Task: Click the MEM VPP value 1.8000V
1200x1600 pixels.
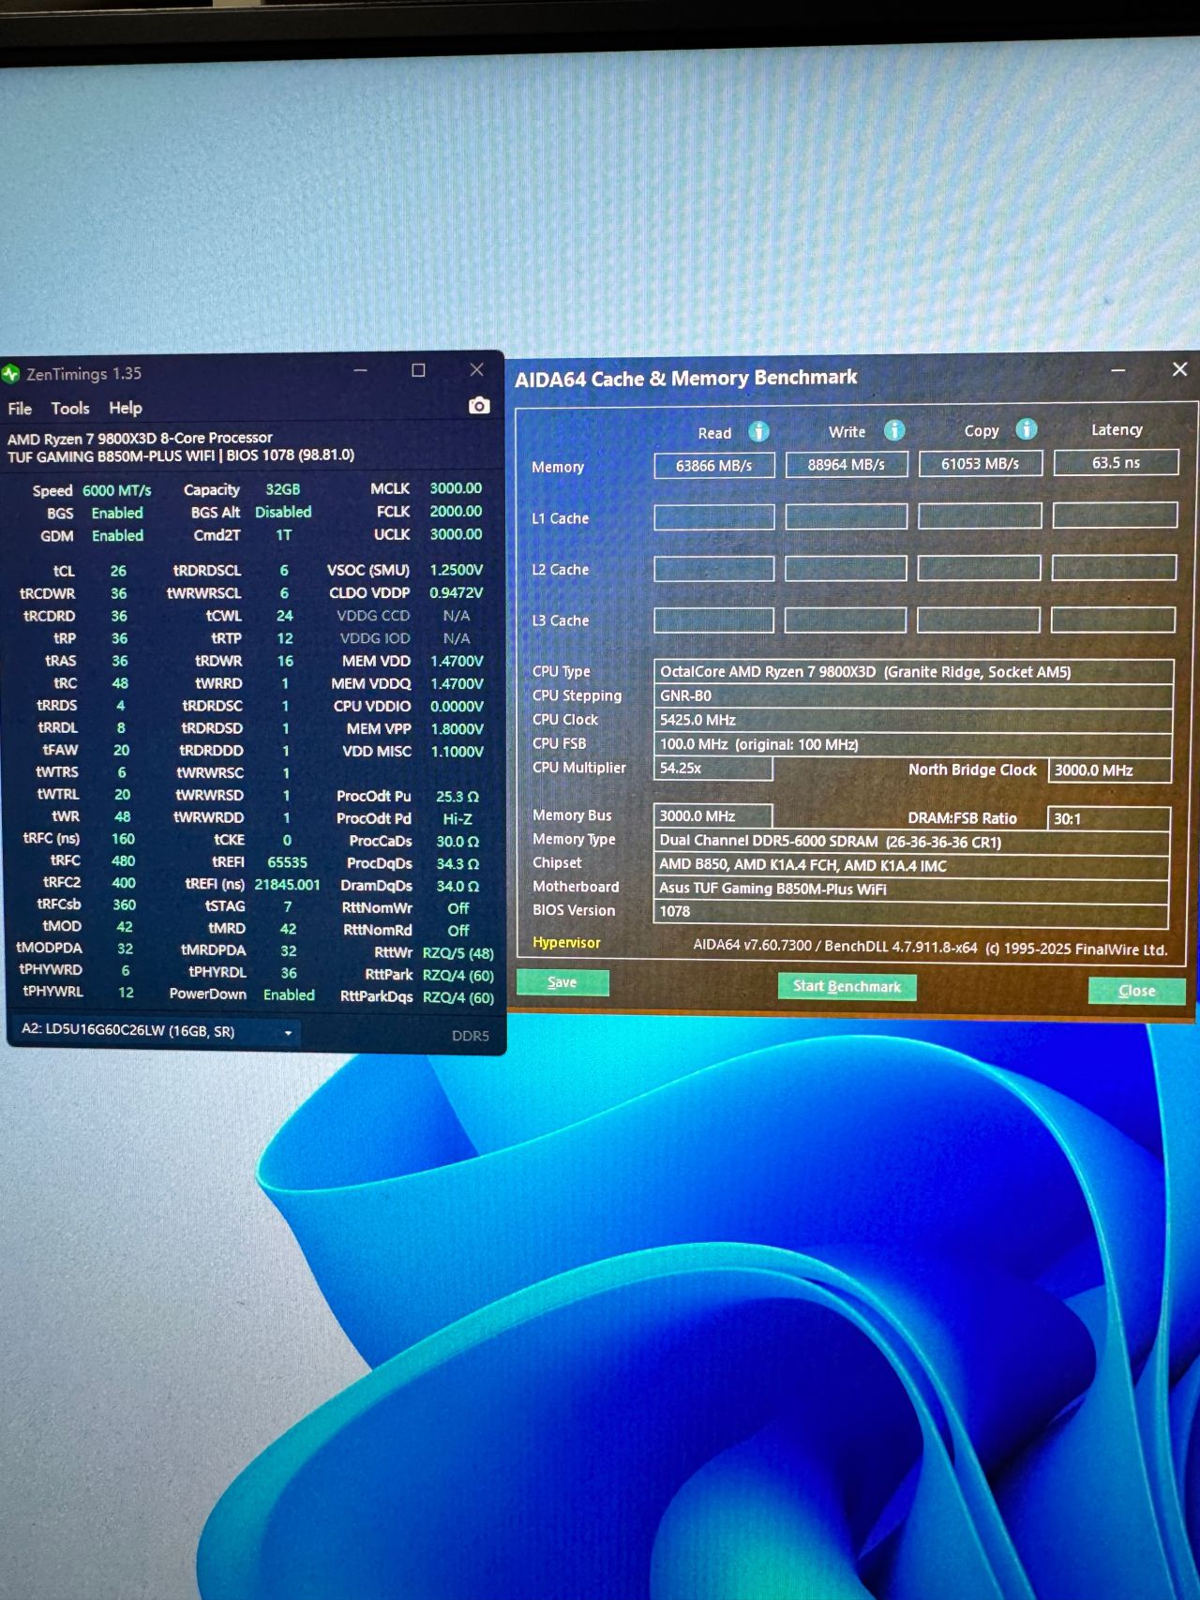Action: 457,728
